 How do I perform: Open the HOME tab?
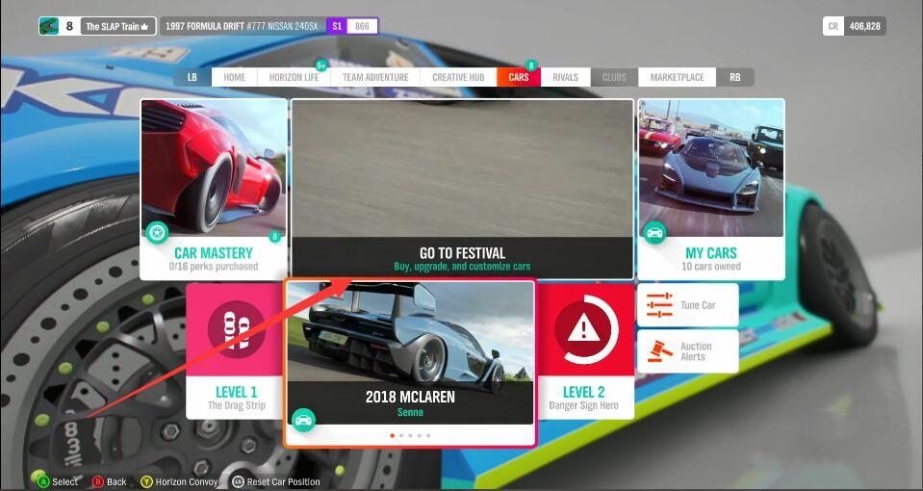point(234,77)
